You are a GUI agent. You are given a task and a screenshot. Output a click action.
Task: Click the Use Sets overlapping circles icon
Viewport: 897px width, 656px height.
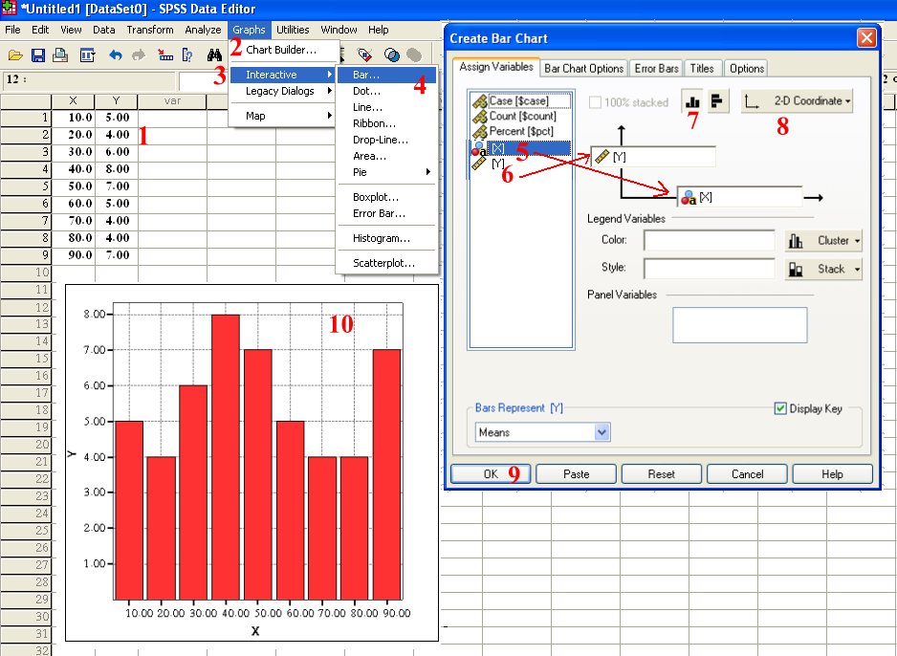click(x=392, y=55)
